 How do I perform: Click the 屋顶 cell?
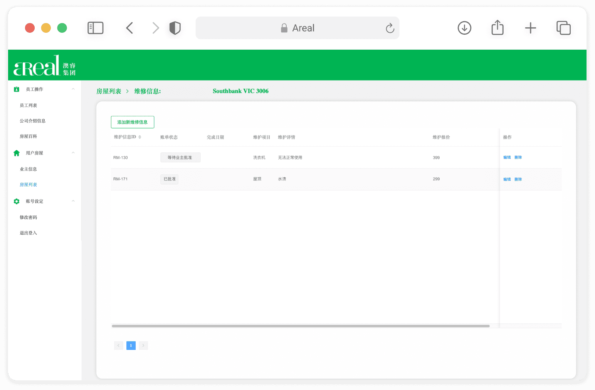[x=257, y=179]
